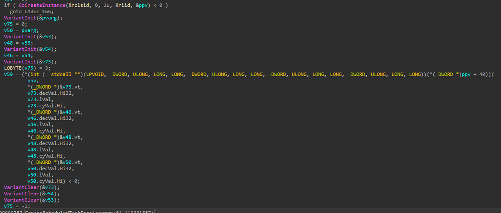501x213 pixels.
Task: Click &ppv argument in CoCreateInstance call
Action: [142, 5]
